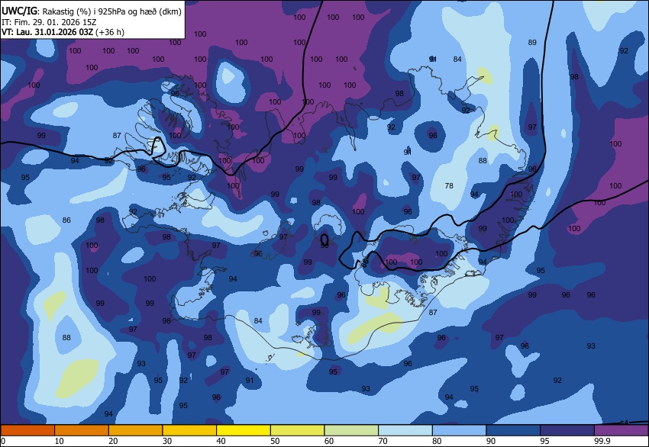Click the '30' tick label on the color scale
The width and height of the screenshot is (649, 447).
click(166, 441)
